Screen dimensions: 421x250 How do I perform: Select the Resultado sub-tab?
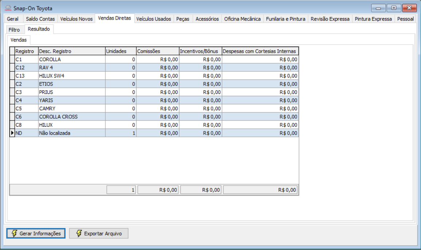(39, 29)
